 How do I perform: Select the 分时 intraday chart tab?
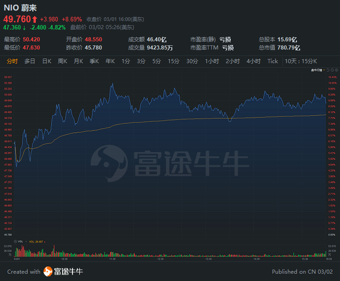[12, 61]
